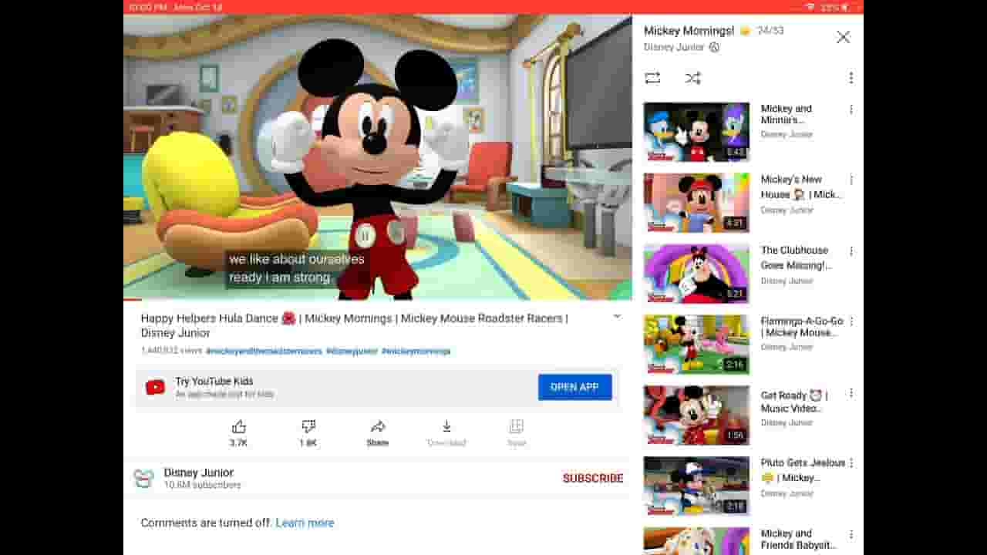
Task: Click 'Try YouTube Kids' banner text
Action: [214, 381]
